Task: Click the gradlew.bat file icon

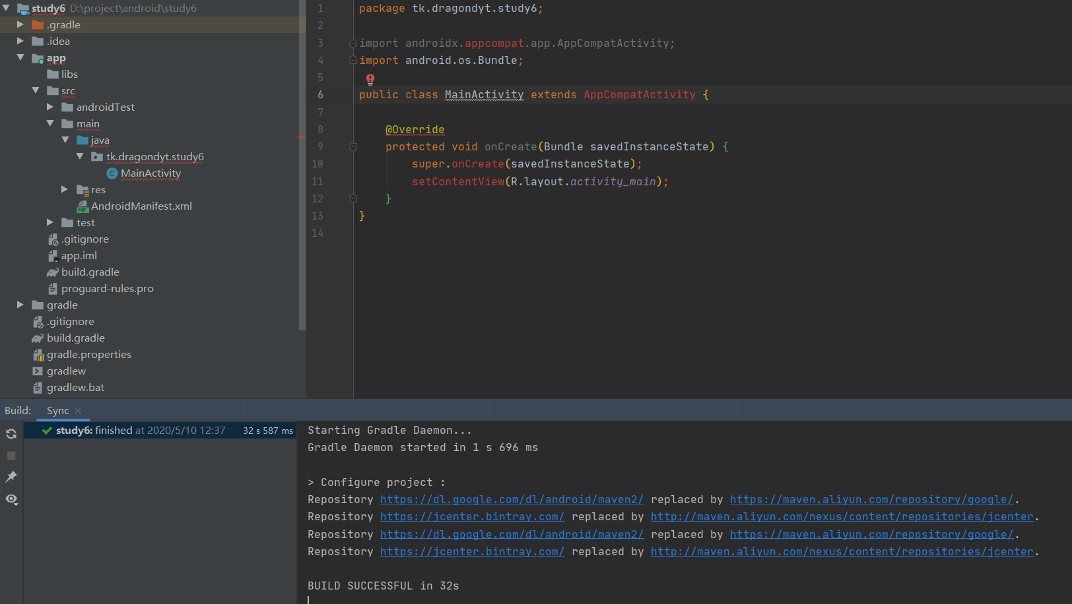Action: click(x=38, y=388)
